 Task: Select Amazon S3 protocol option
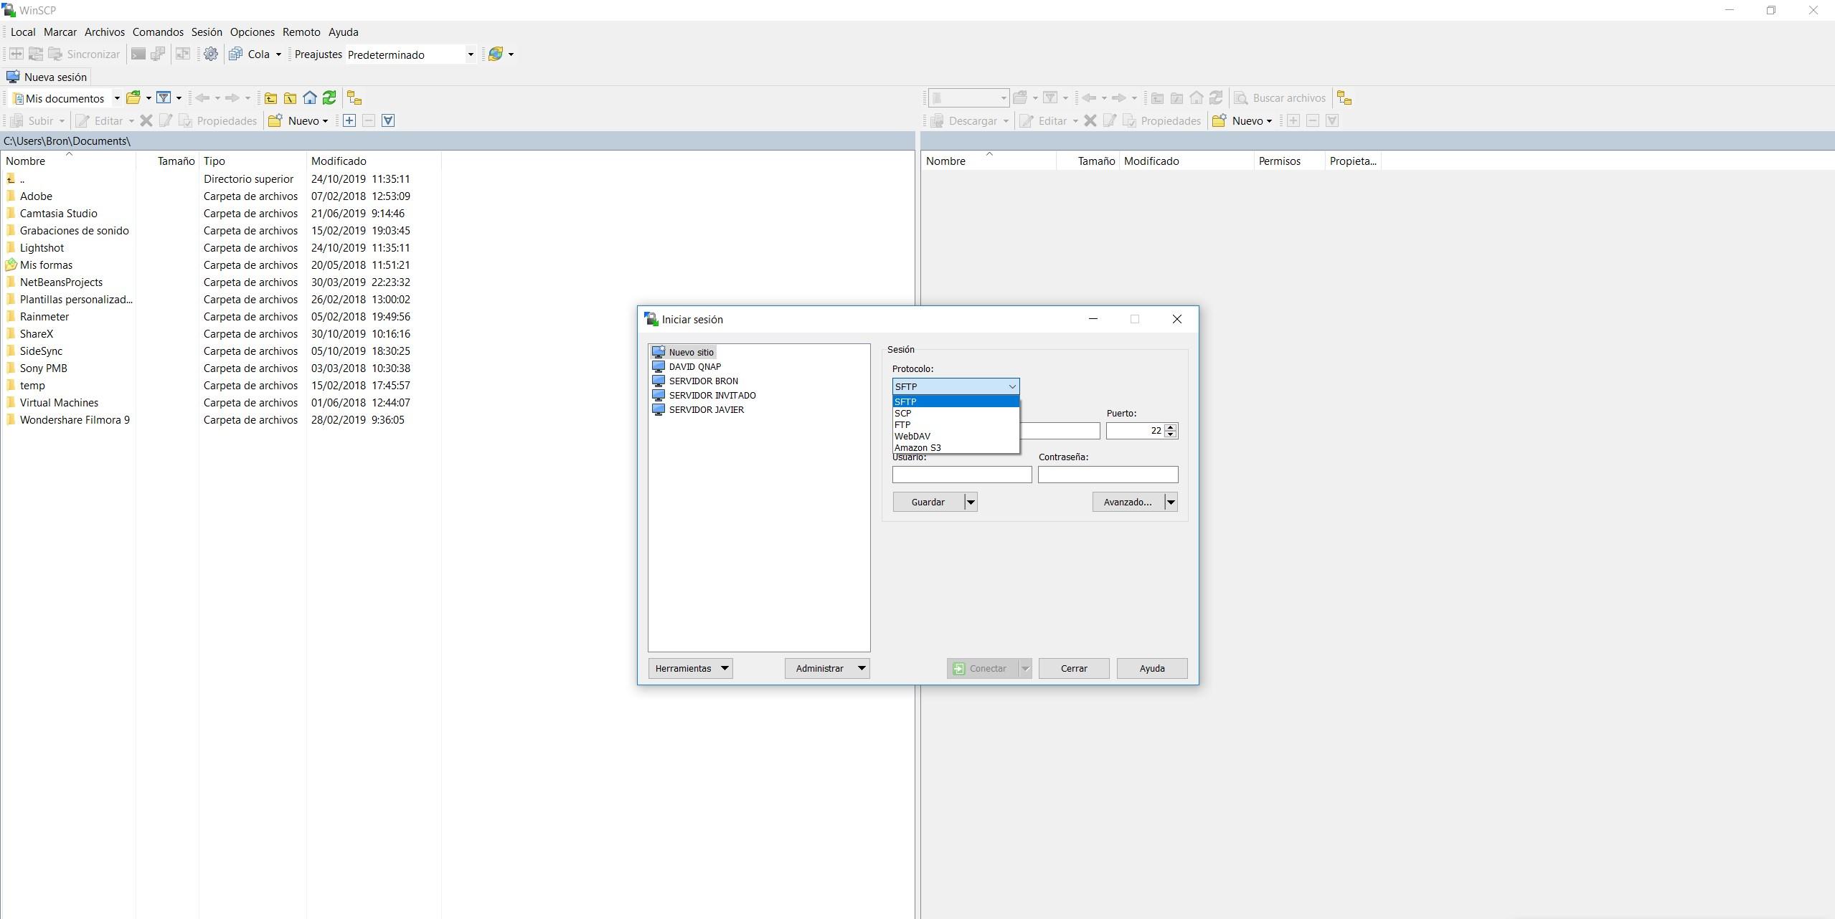click(x=917, y=447)
